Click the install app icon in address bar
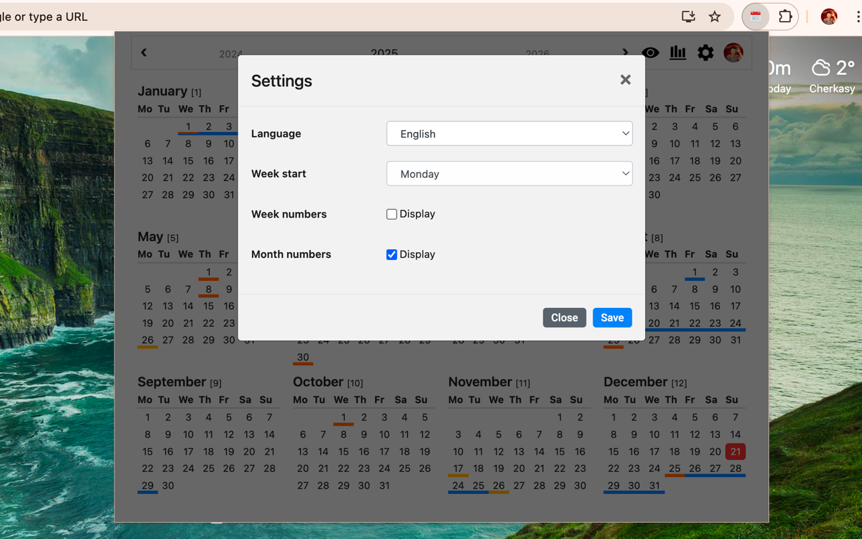This screenshot has height=539, width=862. pyautogui.click(x=688, y=17)
